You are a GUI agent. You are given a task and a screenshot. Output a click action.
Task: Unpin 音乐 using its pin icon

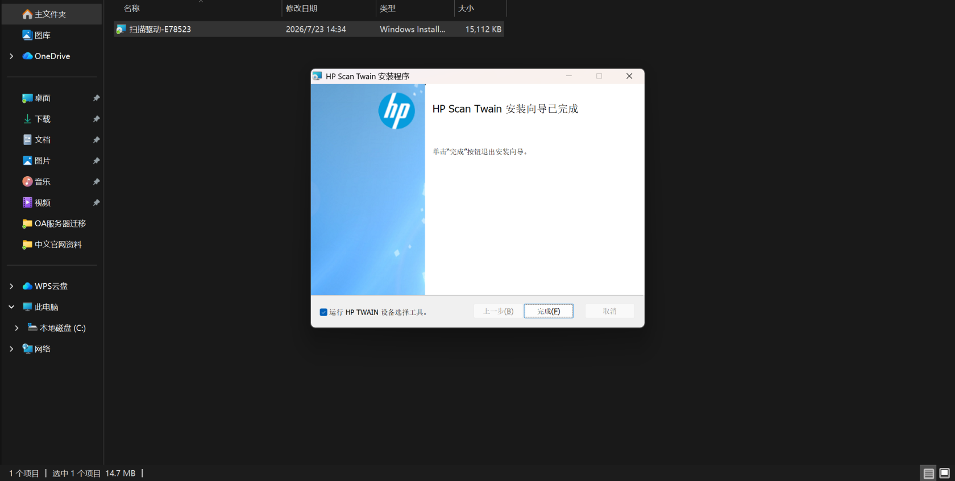click(x=96, y=182)
